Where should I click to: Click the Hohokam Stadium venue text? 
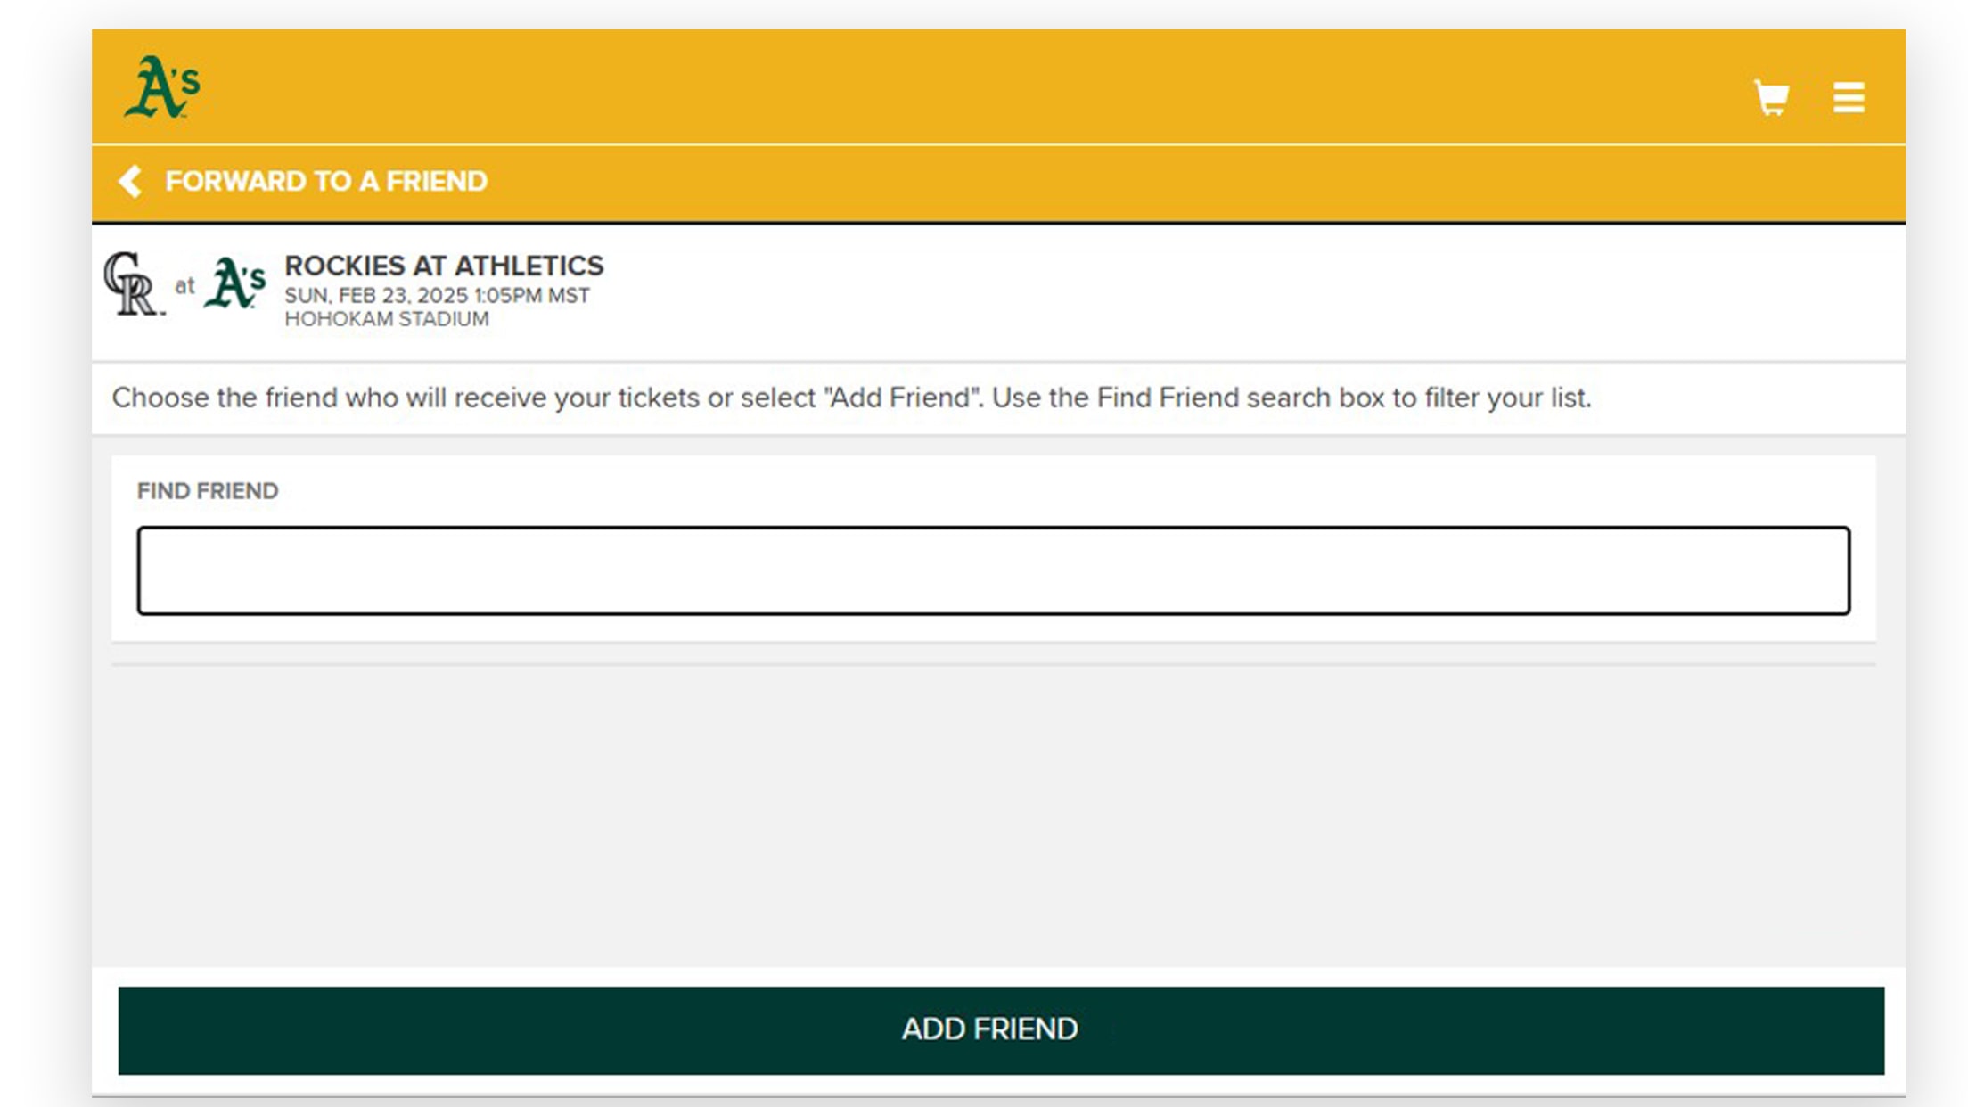[x=387, y=319]
